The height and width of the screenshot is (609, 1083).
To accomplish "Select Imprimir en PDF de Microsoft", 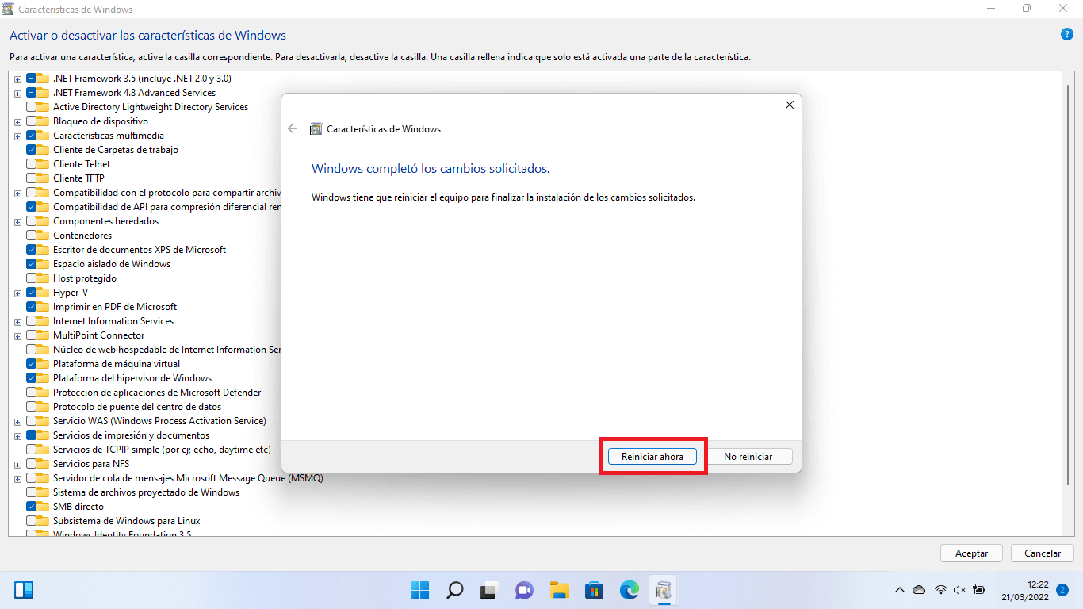I will [115, 307].
